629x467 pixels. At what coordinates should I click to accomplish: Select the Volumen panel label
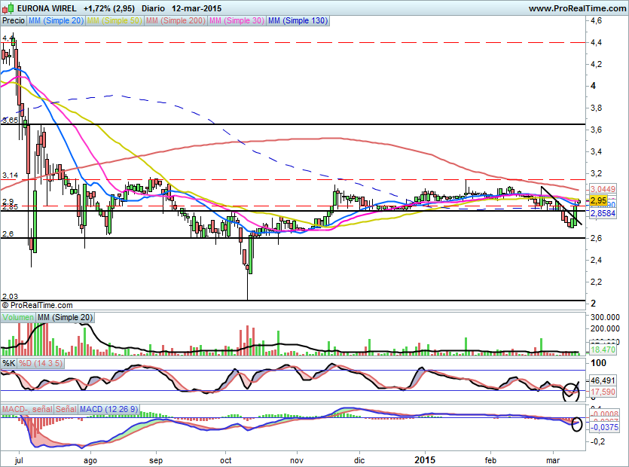click(18, 318)
